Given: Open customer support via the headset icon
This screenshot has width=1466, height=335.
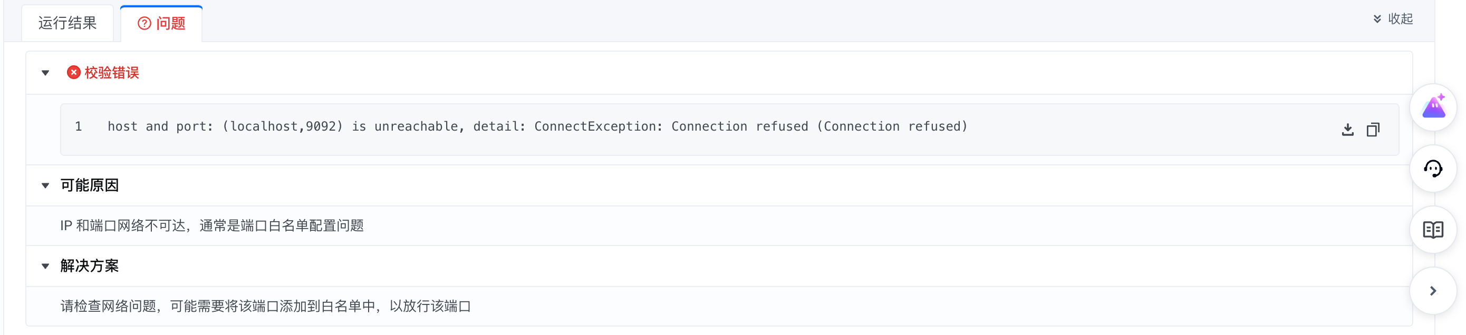Looking at the screenshot, I should [x=1433, y=169].
